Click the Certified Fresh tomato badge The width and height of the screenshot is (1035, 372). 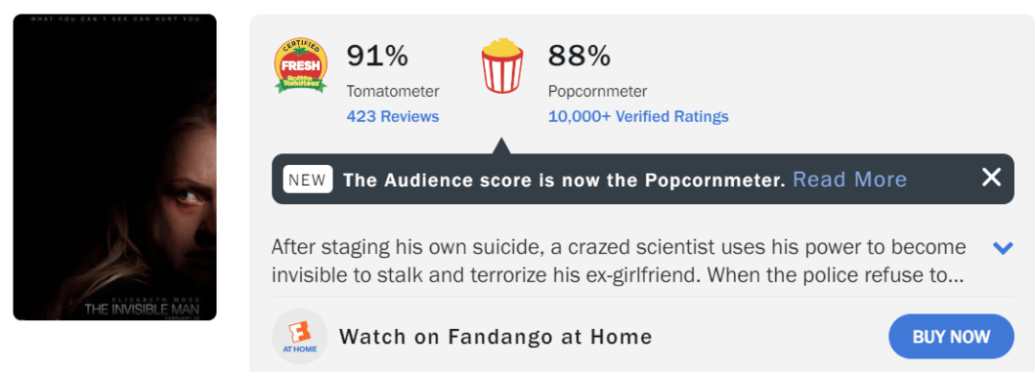coord(300,65)
